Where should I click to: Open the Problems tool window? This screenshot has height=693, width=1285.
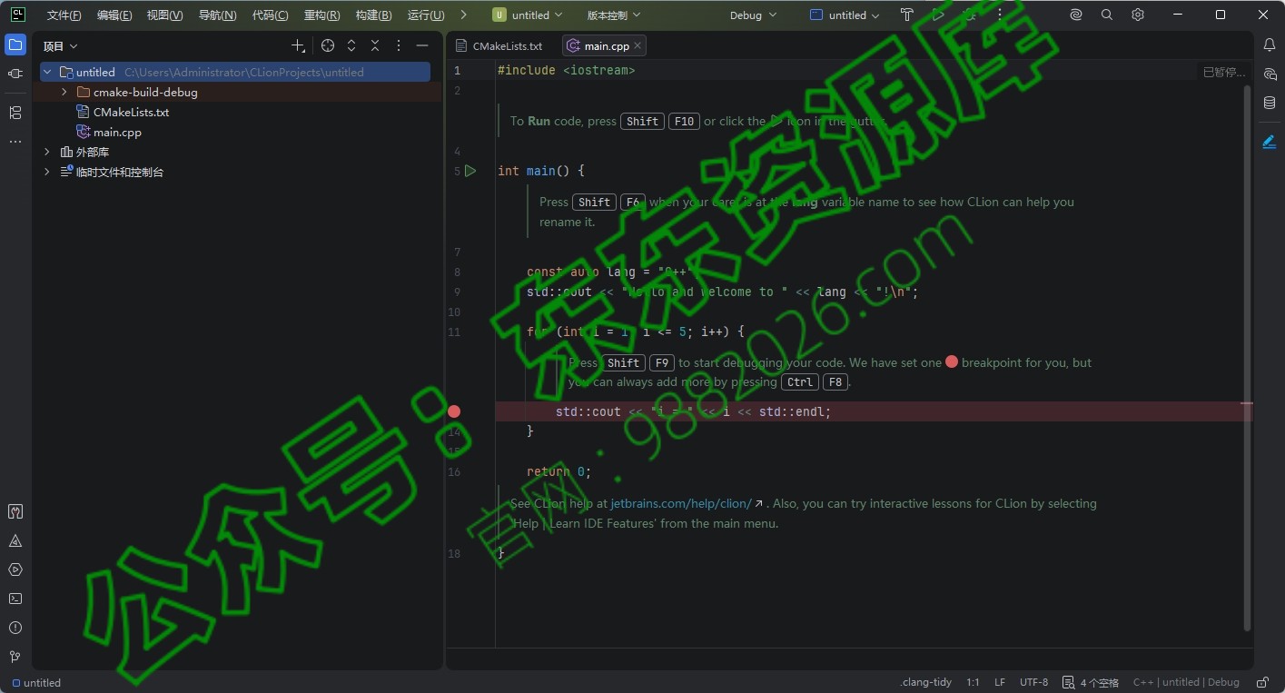tap(15, 628)
